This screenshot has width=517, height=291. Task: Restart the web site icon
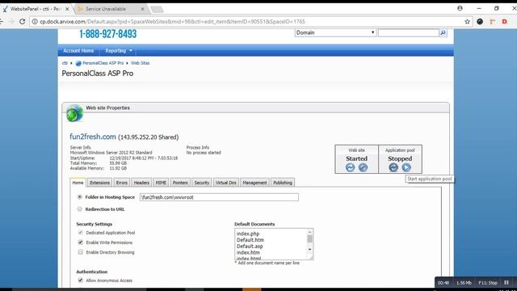pyautogui.click(x=350, y=167)
